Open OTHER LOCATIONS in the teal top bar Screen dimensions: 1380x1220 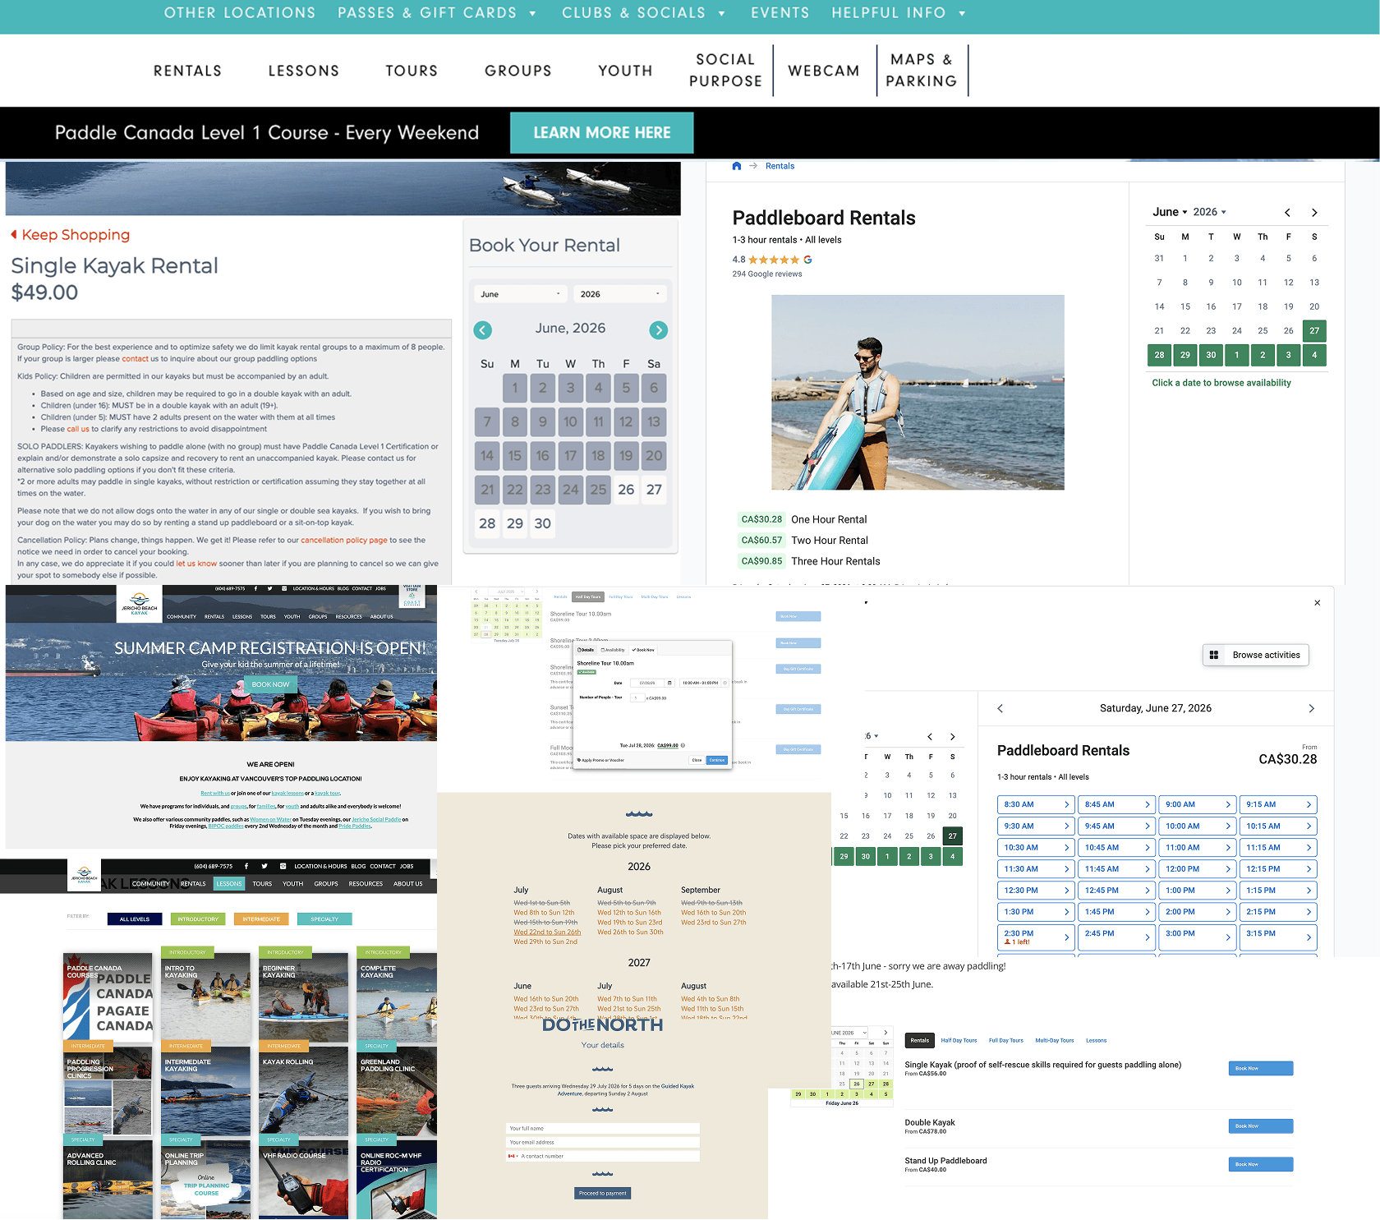tap(240, 13)
